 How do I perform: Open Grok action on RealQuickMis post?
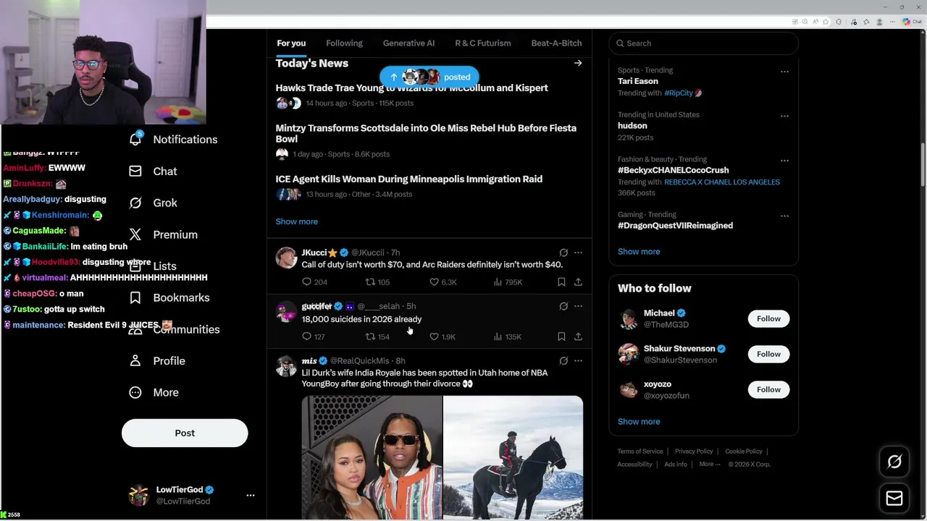click(x=563, y=360)
